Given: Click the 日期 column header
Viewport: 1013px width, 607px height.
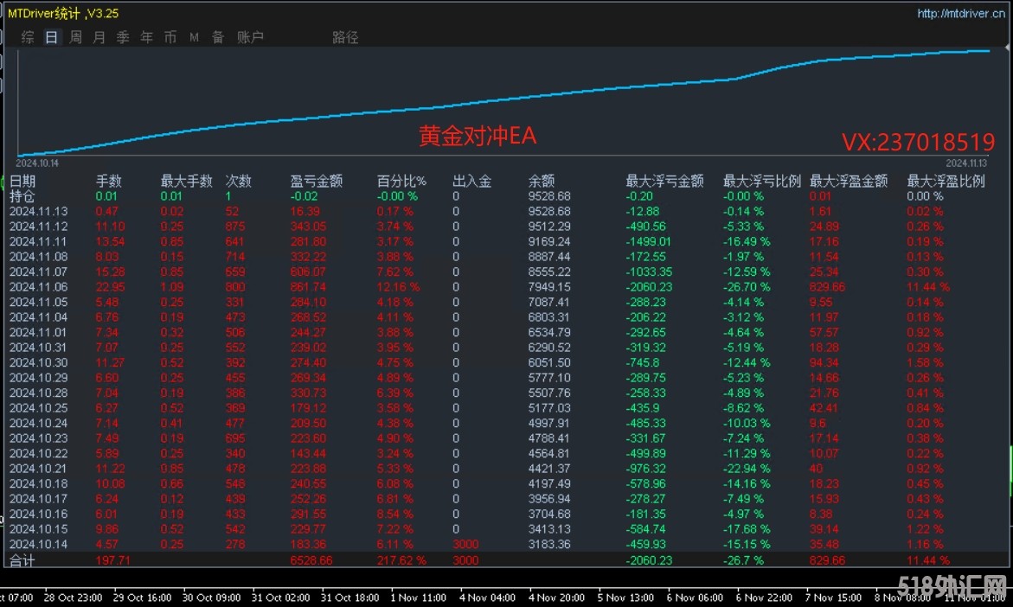Looking at the screenshot, I should 22,181.
